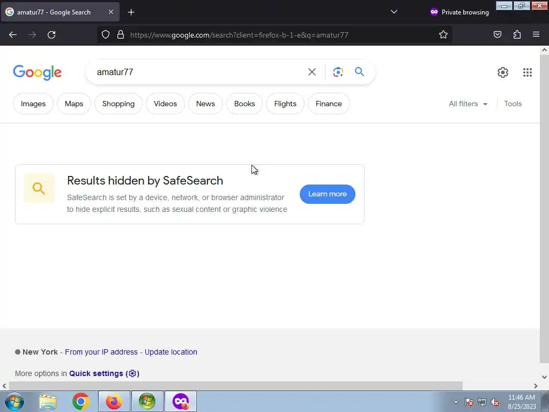Expand the list all tabs chevron
Screen dimensions: 549x412
pos(394,12)
